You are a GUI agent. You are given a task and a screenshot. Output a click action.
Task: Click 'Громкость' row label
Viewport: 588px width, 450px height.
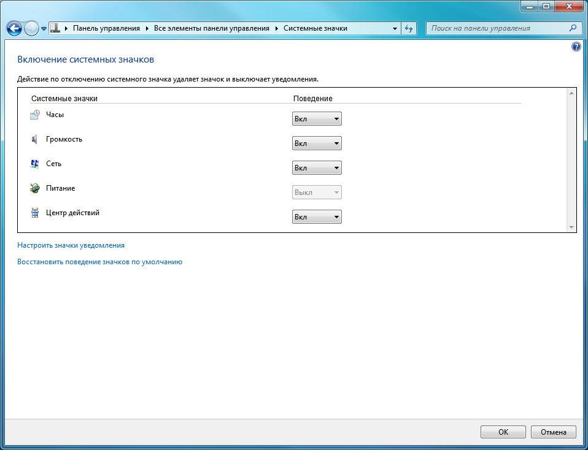click(64, 139)
